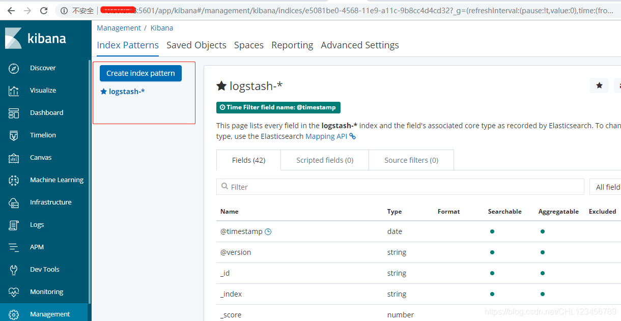Viewport: 621px width, 321px height.
Task: Click aggregatable dot in _id row
Action: [x=543, y=273]
